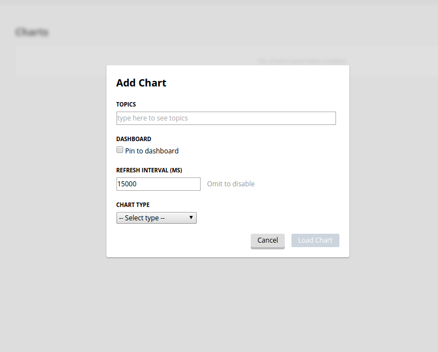Viewport: 438px width, 352px height.
Task: Click the Load Chart button
Action: [315, 240]
